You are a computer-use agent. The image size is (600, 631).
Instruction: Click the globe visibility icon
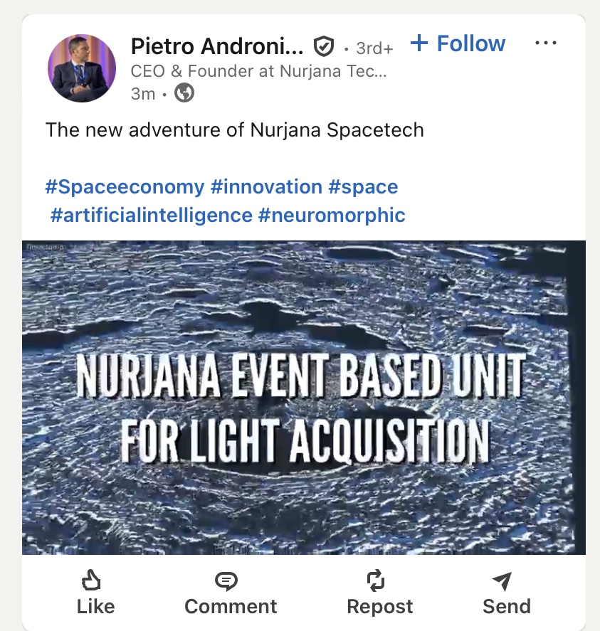point(184,93)
